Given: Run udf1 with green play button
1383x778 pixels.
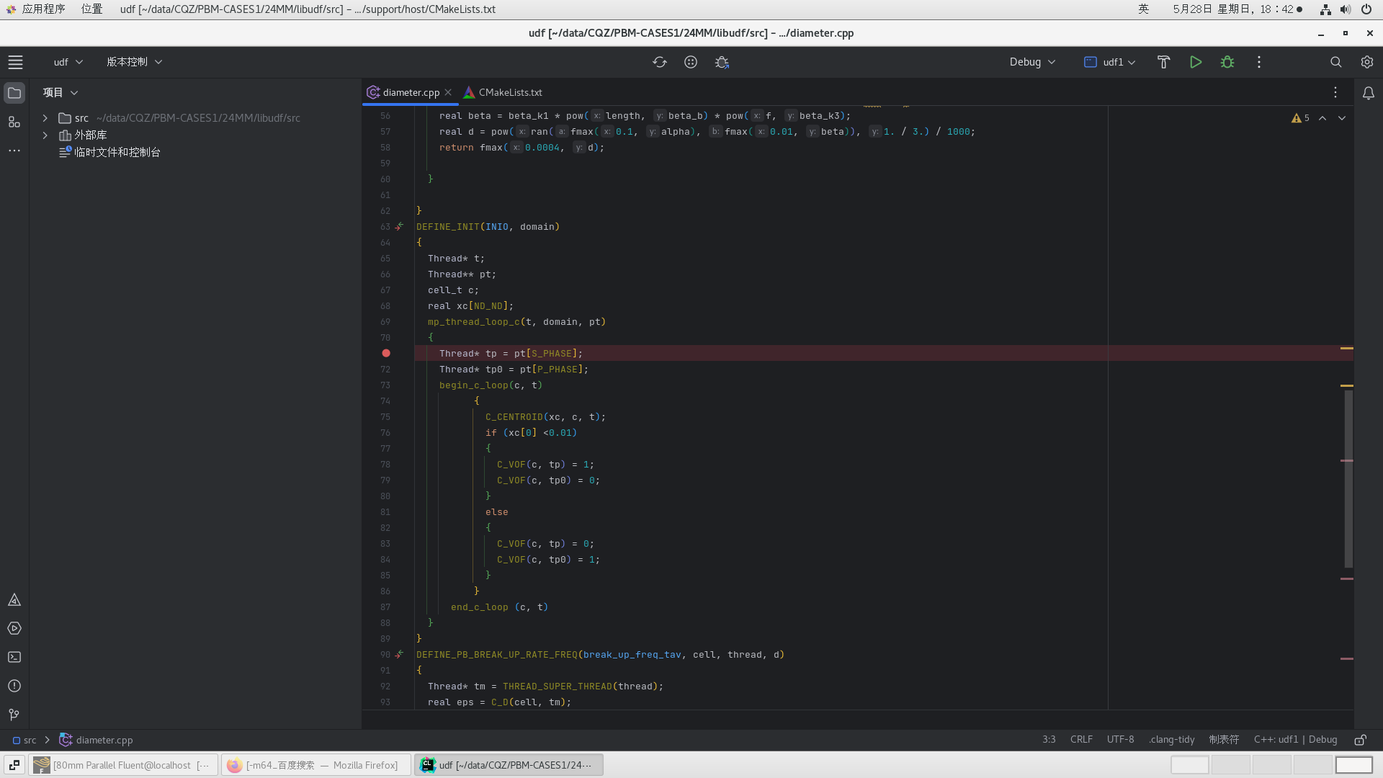Looking at the screenshot, I should (1196, 62).
